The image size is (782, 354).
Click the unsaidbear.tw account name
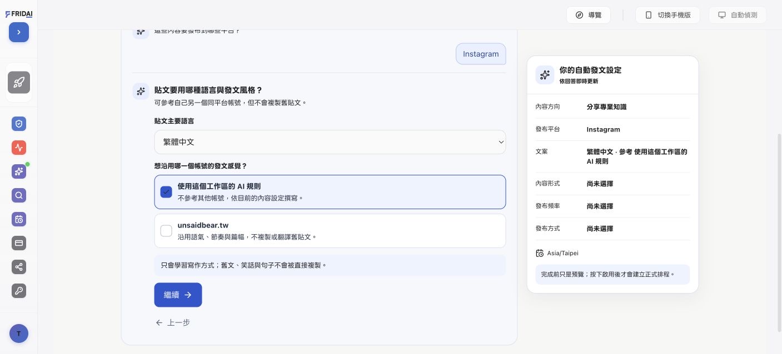click(203, 225)
